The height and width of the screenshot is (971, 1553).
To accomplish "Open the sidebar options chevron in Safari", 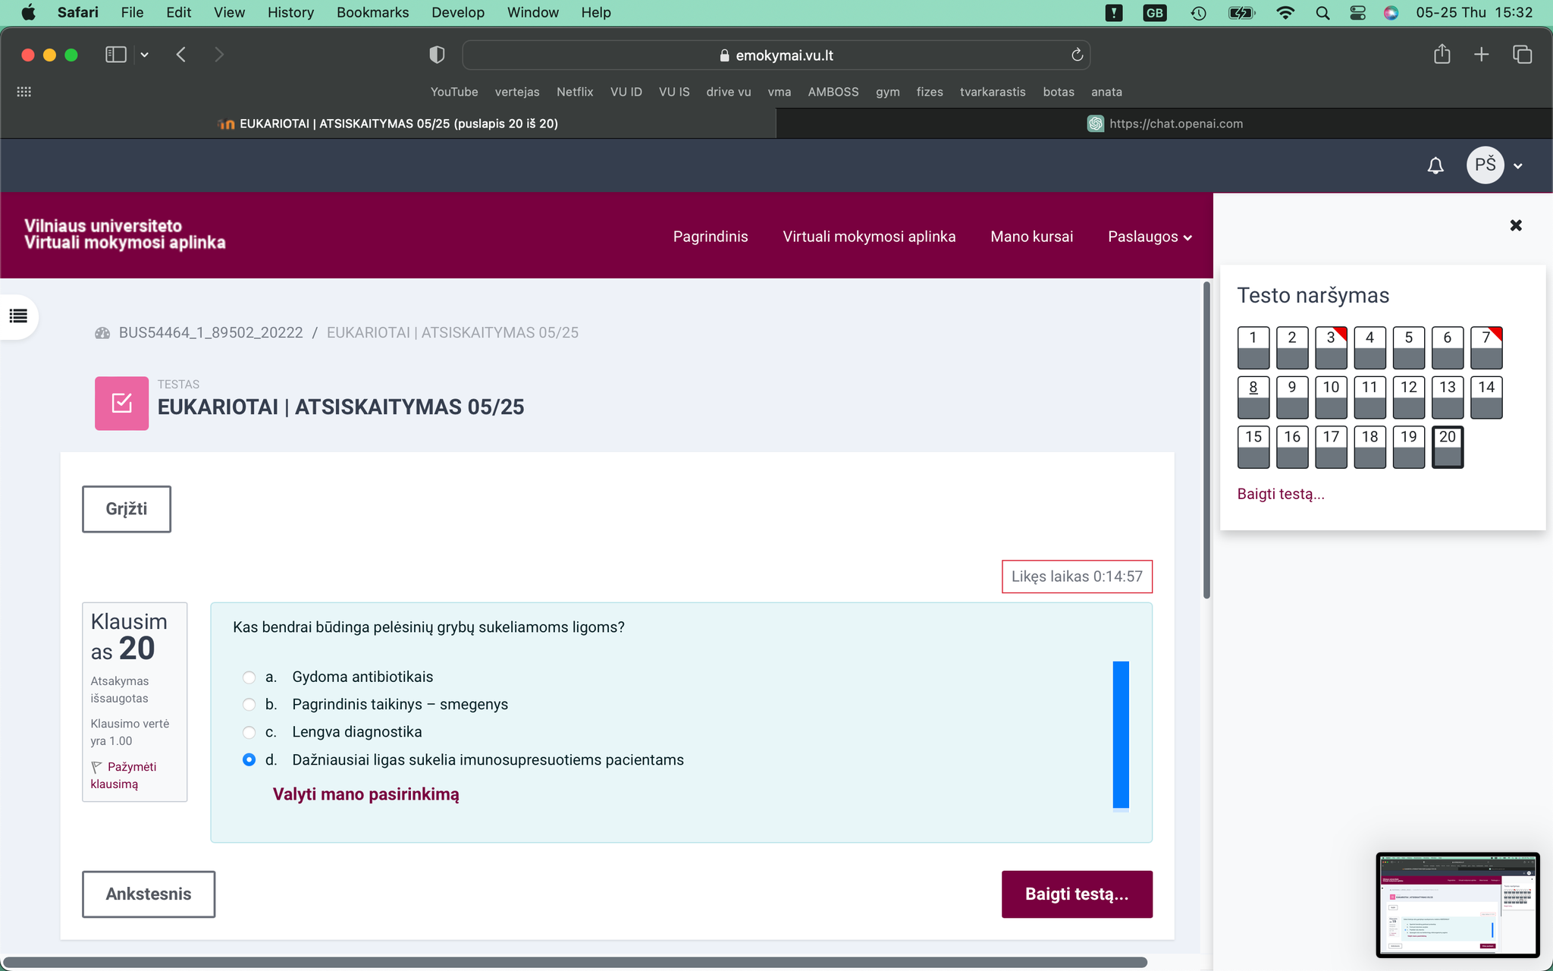I will (144, 55).
